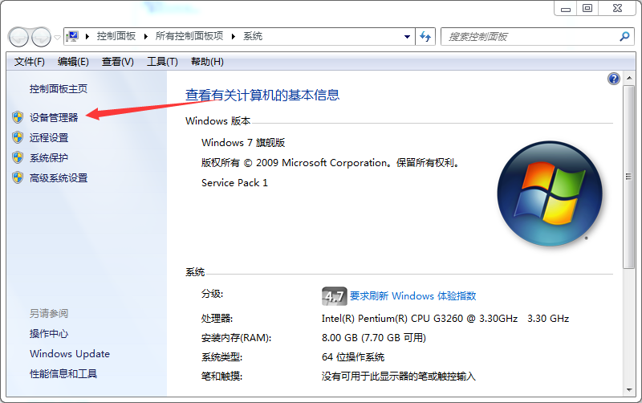The image size is (642, 403).
Task: Click the shield icon beside 远程设置
Action: point(18,137)
